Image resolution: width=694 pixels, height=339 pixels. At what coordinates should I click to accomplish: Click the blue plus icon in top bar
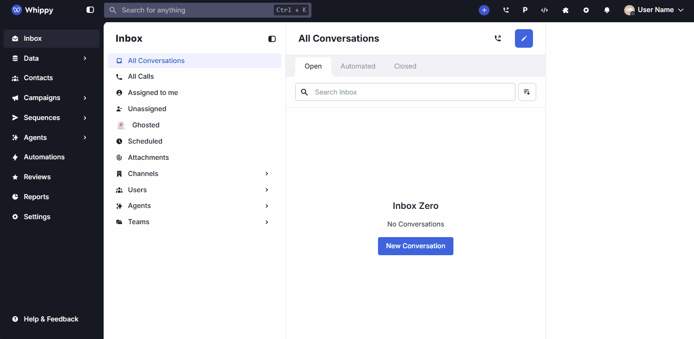484,10
